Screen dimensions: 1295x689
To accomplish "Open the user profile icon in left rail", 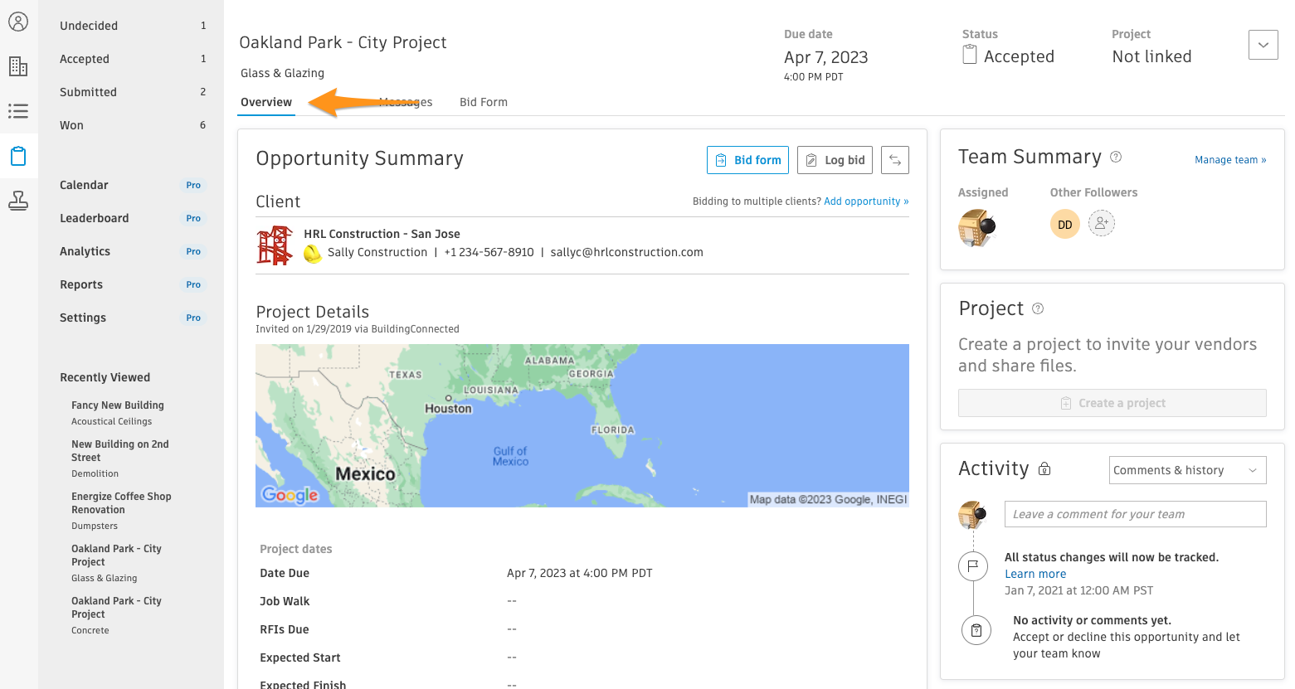I will click(18, 22).
